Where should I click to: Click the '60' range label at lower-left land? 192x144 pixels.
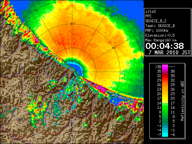point(36,134)
